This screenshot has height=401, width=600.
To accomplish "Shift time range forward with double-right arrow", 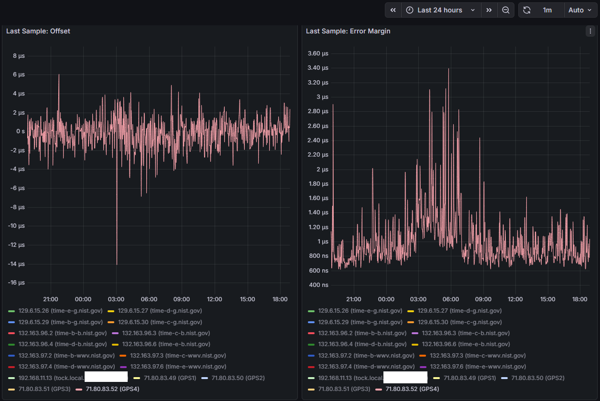I will tap(489, 10).
